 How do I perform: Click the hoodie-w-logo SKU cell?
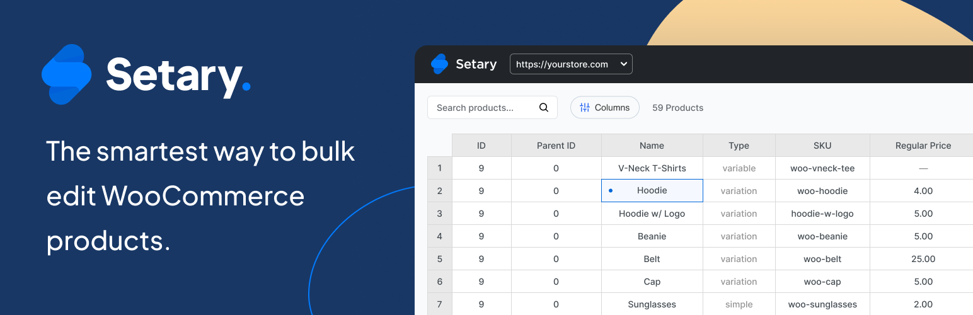pyautogui.click(x=822, y=214)
